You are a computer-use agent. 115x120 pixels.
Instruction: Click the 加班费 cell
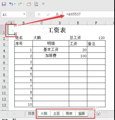coord(51,56)
